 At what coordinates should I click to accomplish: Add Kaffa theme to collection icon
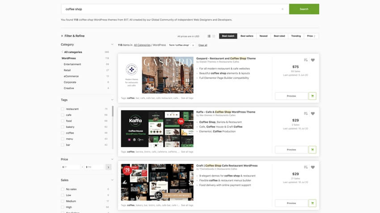pos(306,114)
